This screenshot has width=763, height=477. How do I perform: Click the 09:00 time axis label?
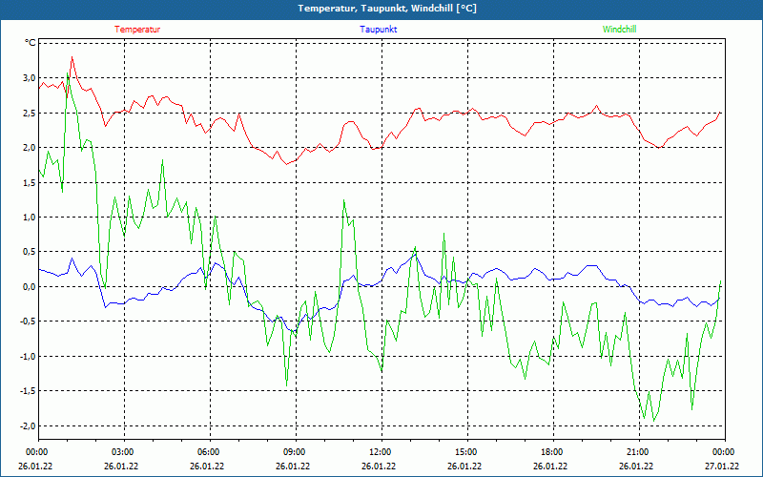tap(297, 452)
